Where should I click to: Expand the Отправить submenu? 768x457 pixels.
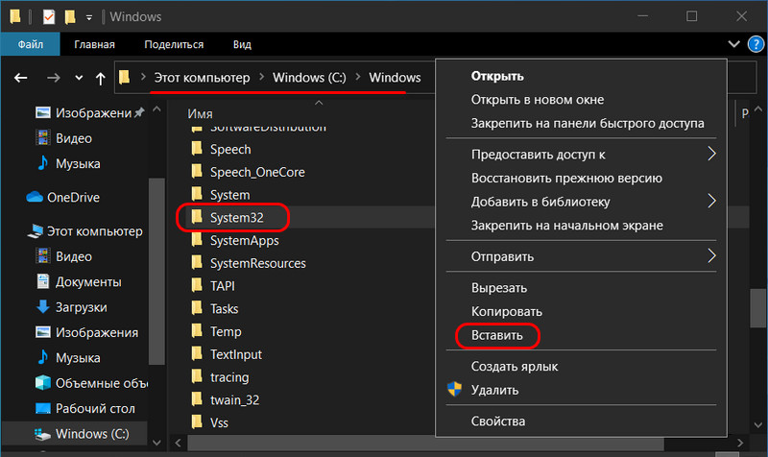pyautogui.click(x=581, y=256)
